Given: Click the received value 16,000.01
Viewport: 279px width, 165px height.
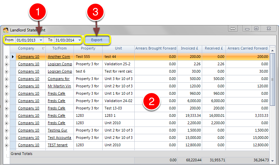Looking at the screenshot, I should 217,116.
